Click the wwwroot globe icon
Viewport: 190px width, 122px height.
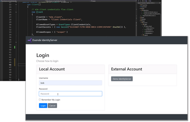(141, 7)
